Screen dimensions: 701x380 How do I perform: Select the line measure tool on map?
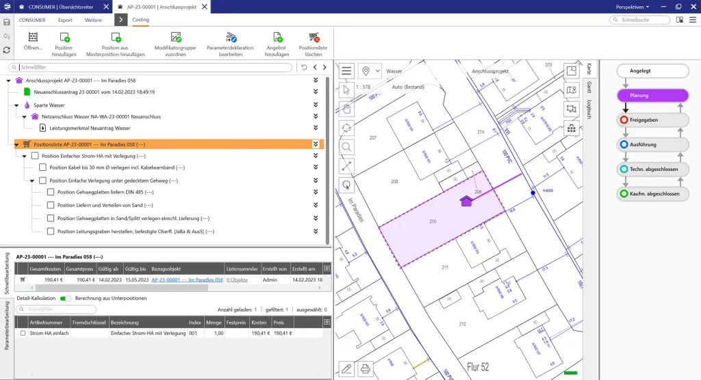347,165
